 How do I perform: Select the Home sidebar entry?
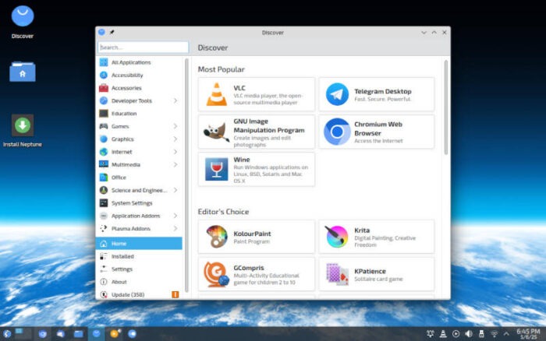[139, 244]
